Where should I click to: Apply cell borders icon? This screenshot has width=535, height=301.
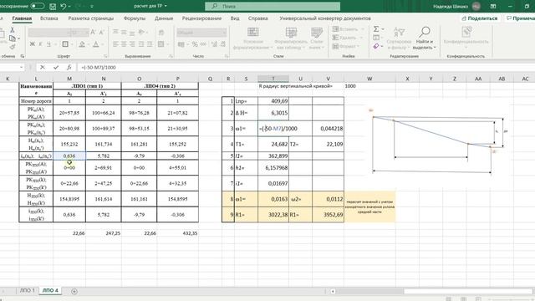coord(65,44)
